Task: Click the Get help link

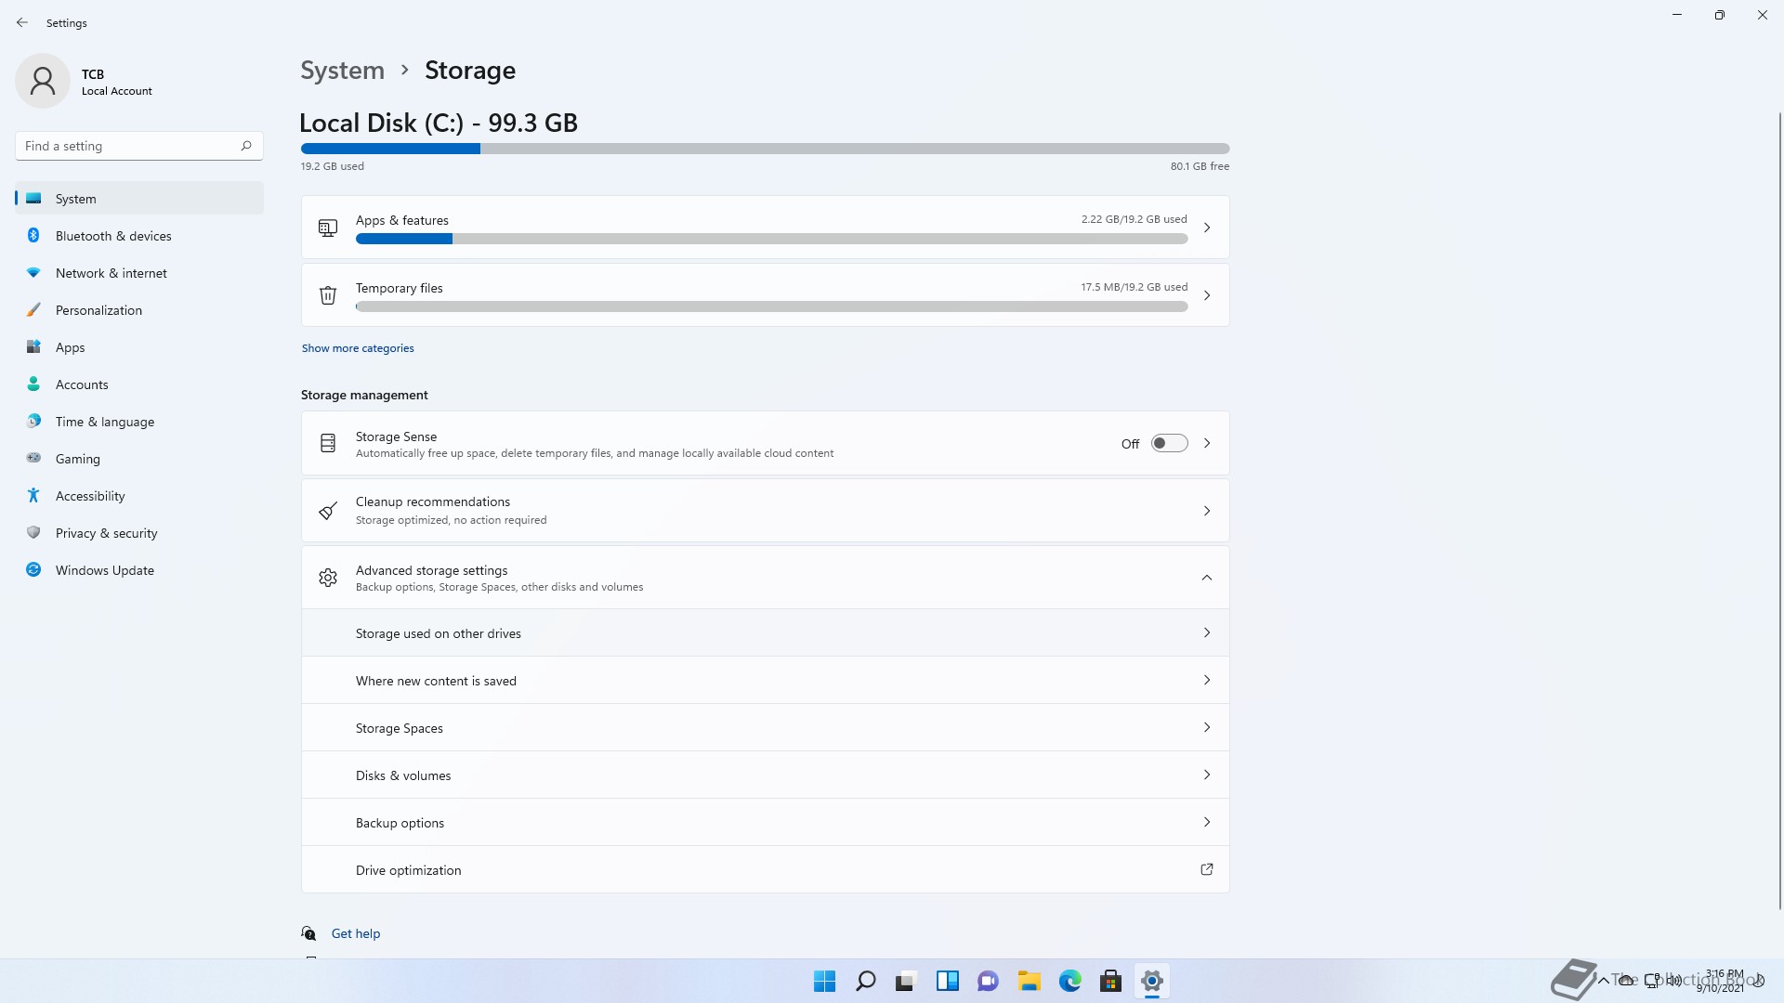Action: [356, 933]
